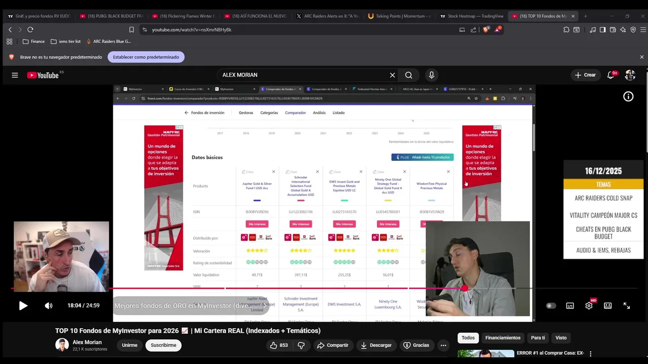The height and width of the screenshot is (364, 648).
Task: Open the Brave hamburger main menu
Action: (642, 30)
